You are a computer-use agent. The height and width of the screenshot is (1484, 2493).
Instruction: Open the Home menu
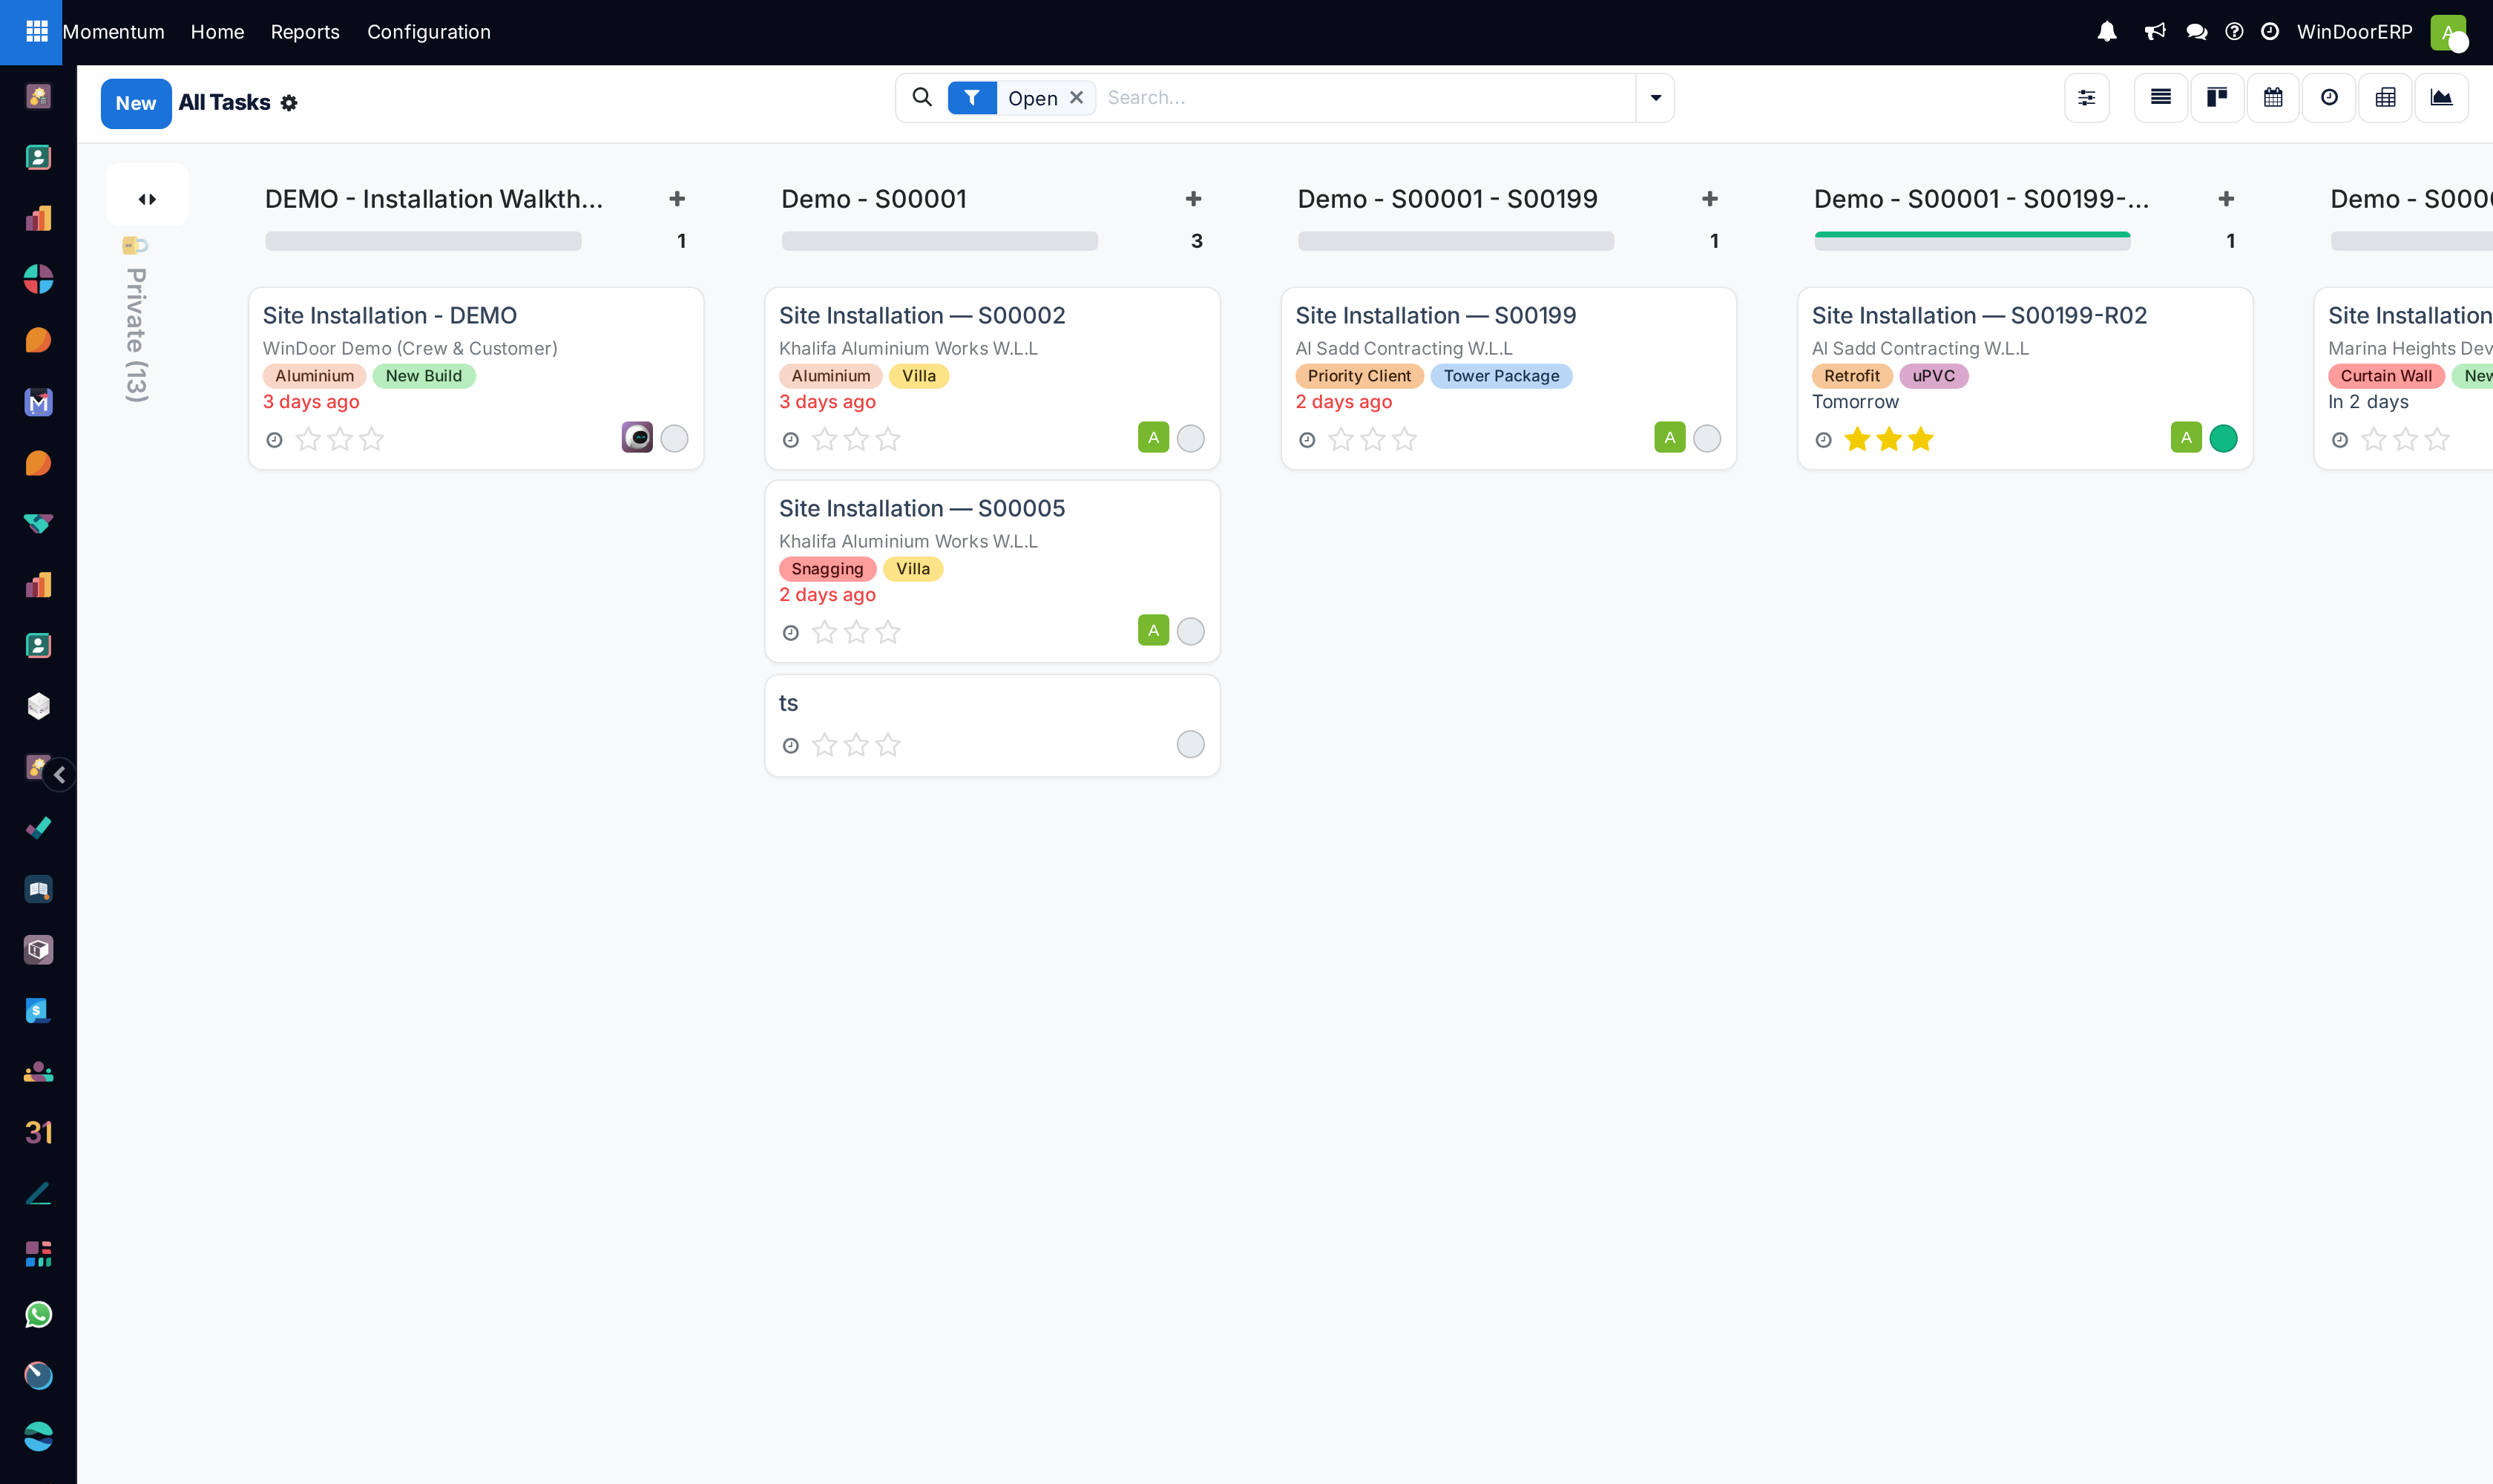click(217, 31)
